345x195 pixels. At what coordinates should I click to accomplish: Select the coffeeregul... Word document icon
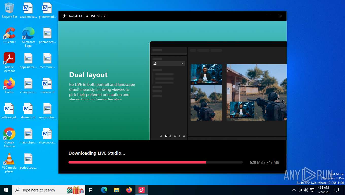click(9, 111)
